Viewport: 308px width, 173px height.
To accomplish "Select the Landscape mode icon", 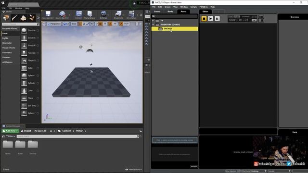I will [23, 18].
